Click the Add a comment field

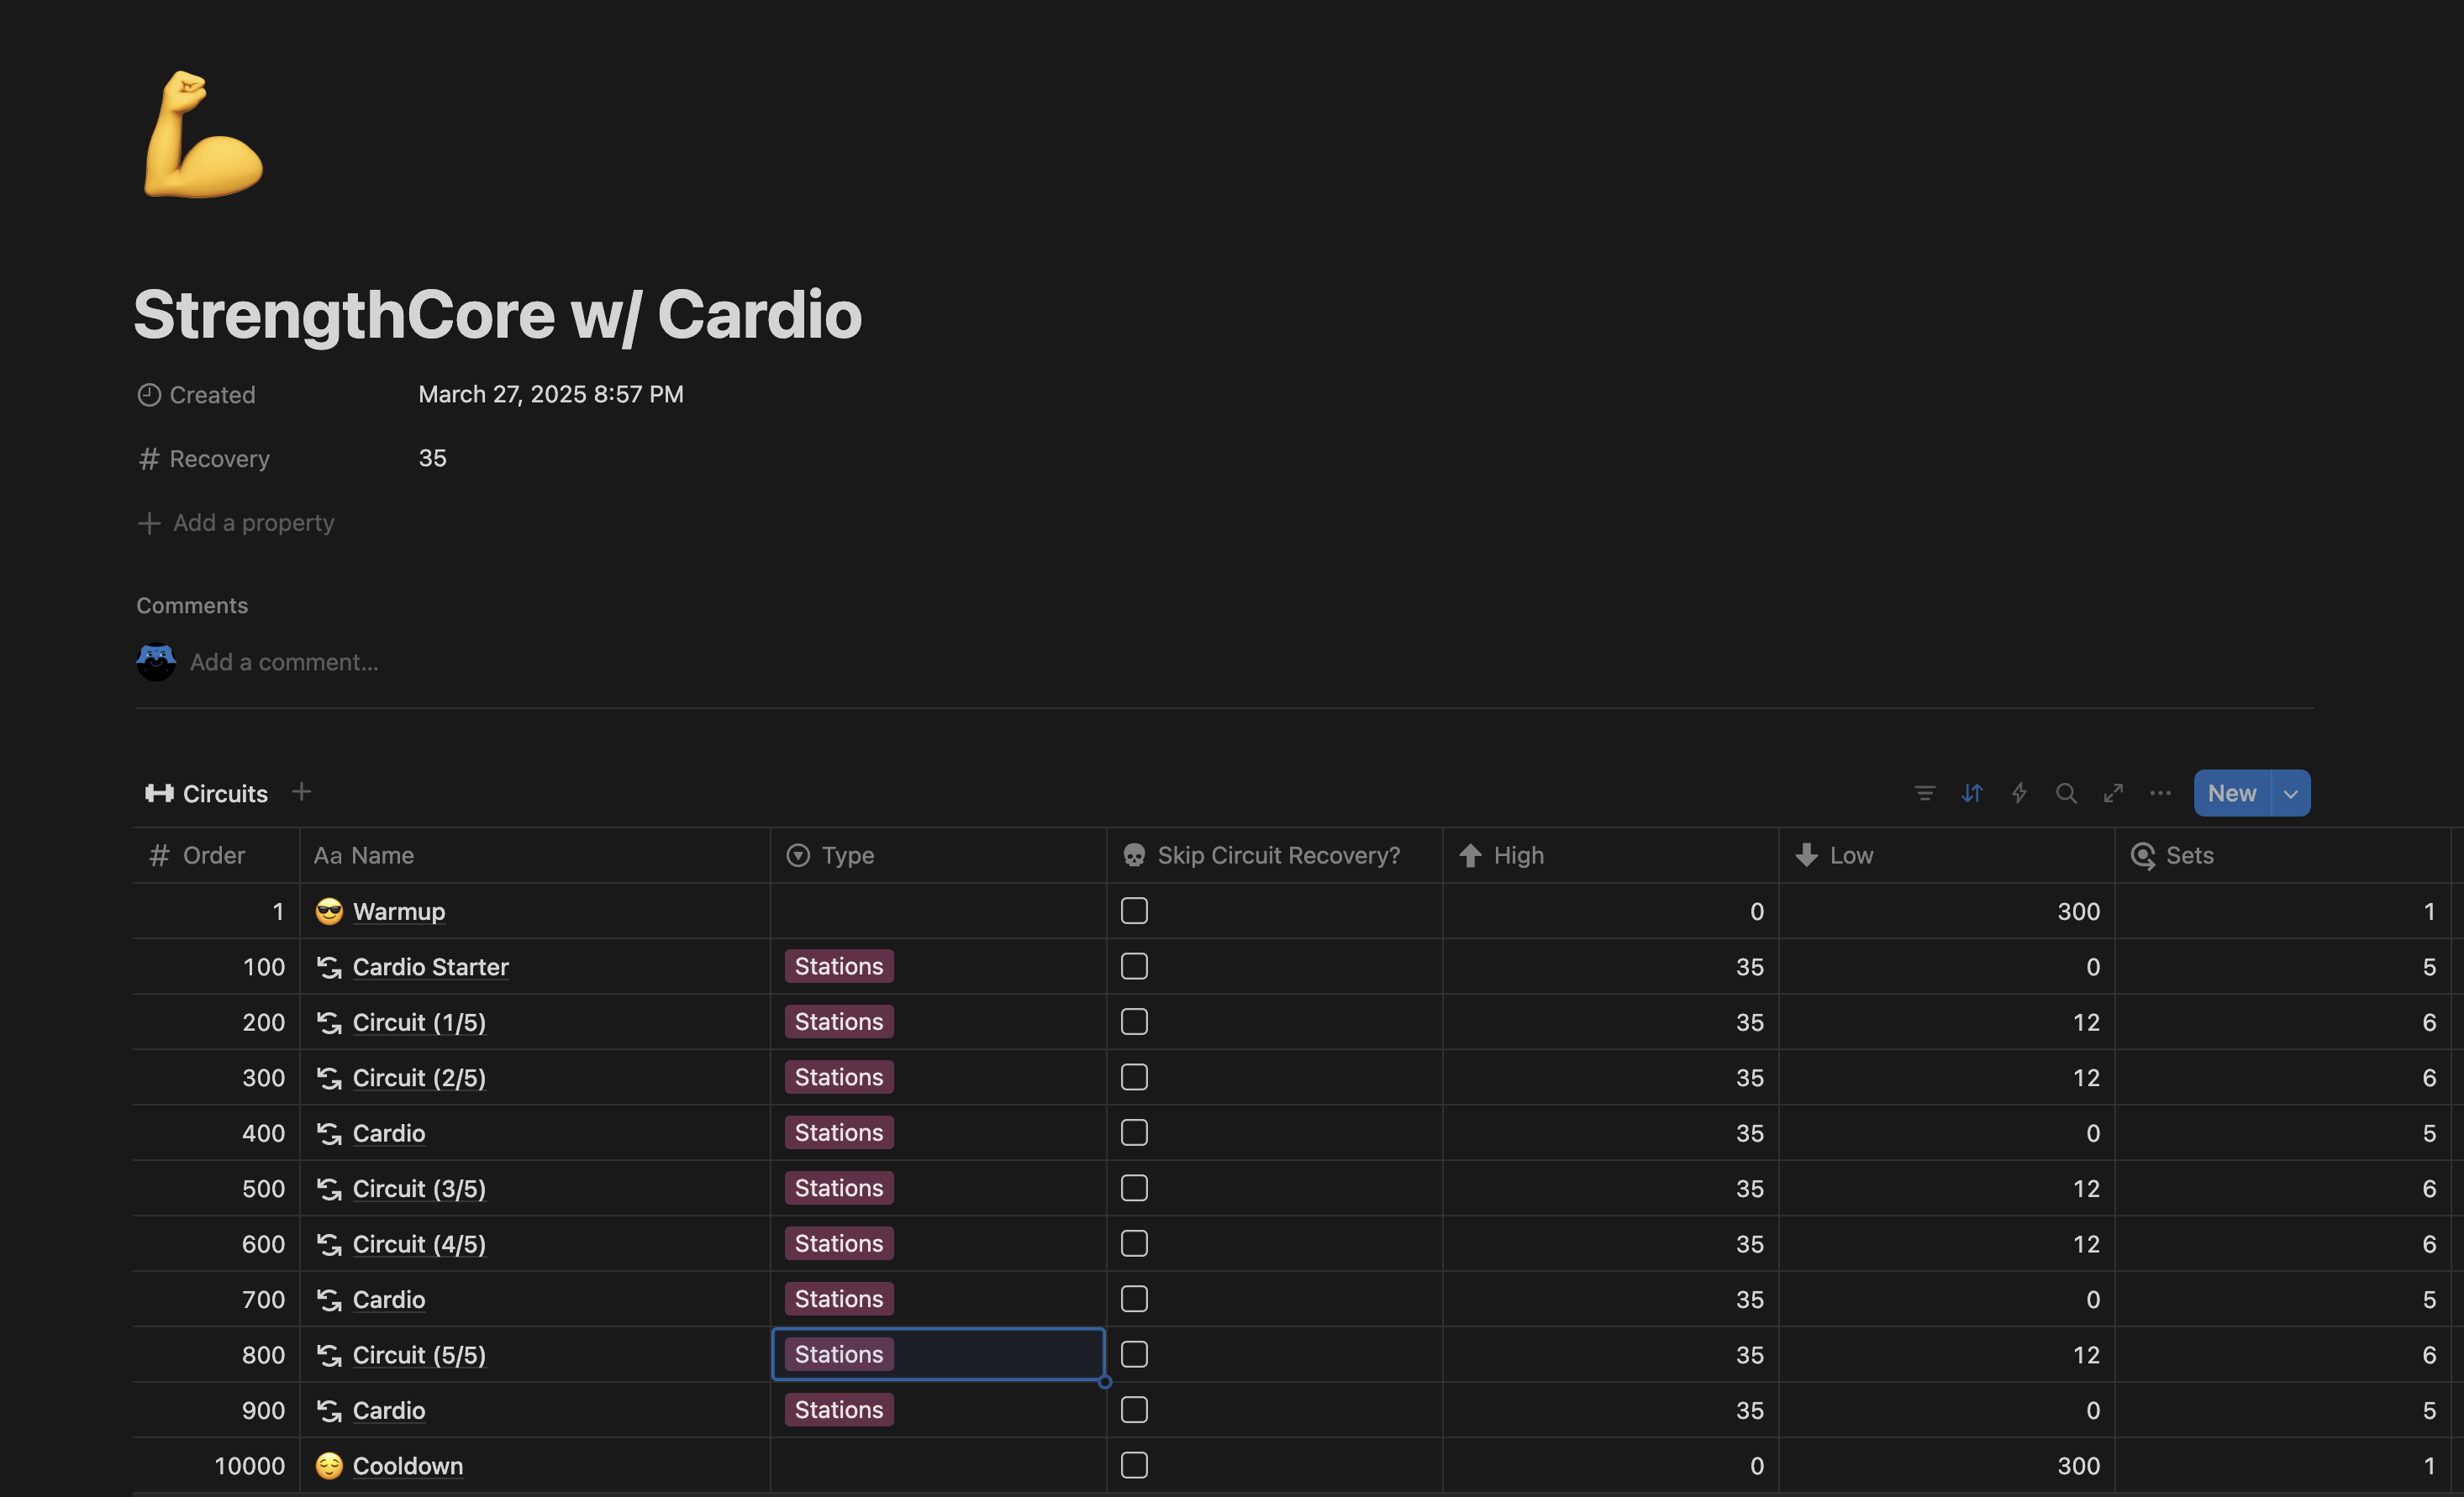point(284,660)
